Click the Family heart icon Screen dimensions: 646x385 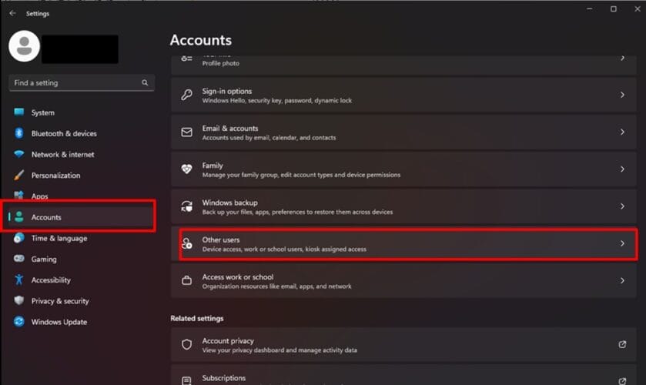(186, 169)
